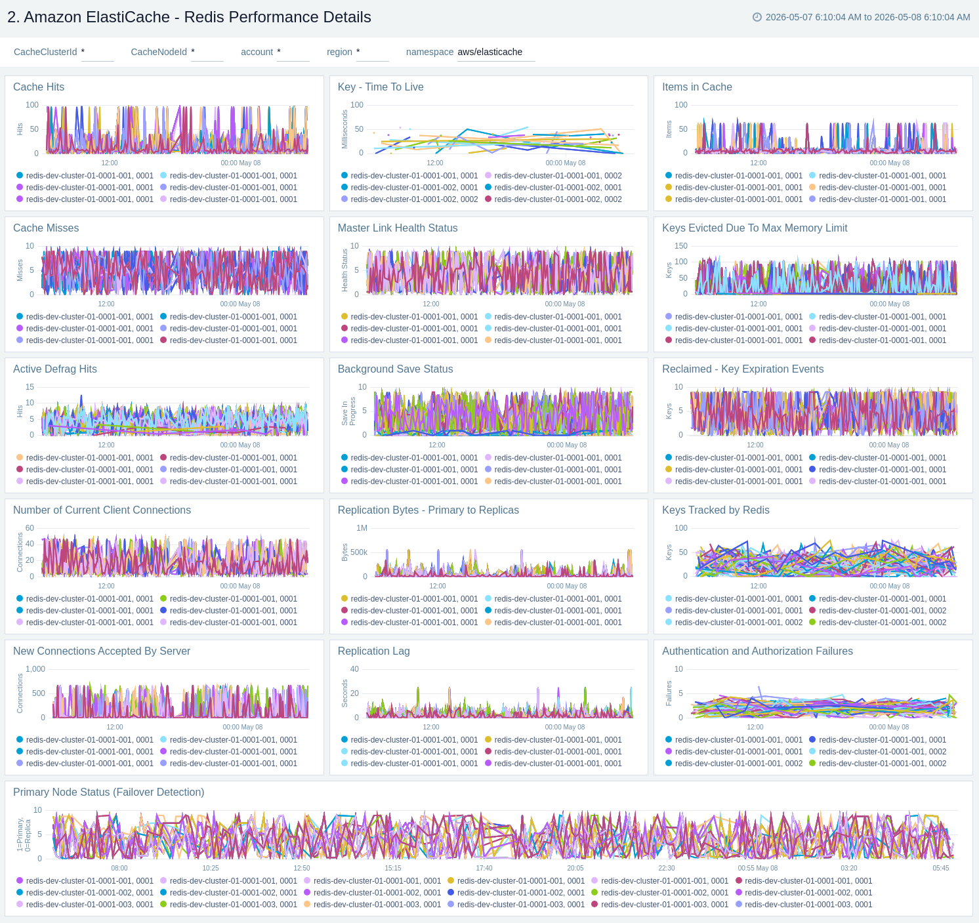Viewport: 979px width, 923px height.
Task: Click the Misses axis label in Cache Misses
Action: coord(20,270)
